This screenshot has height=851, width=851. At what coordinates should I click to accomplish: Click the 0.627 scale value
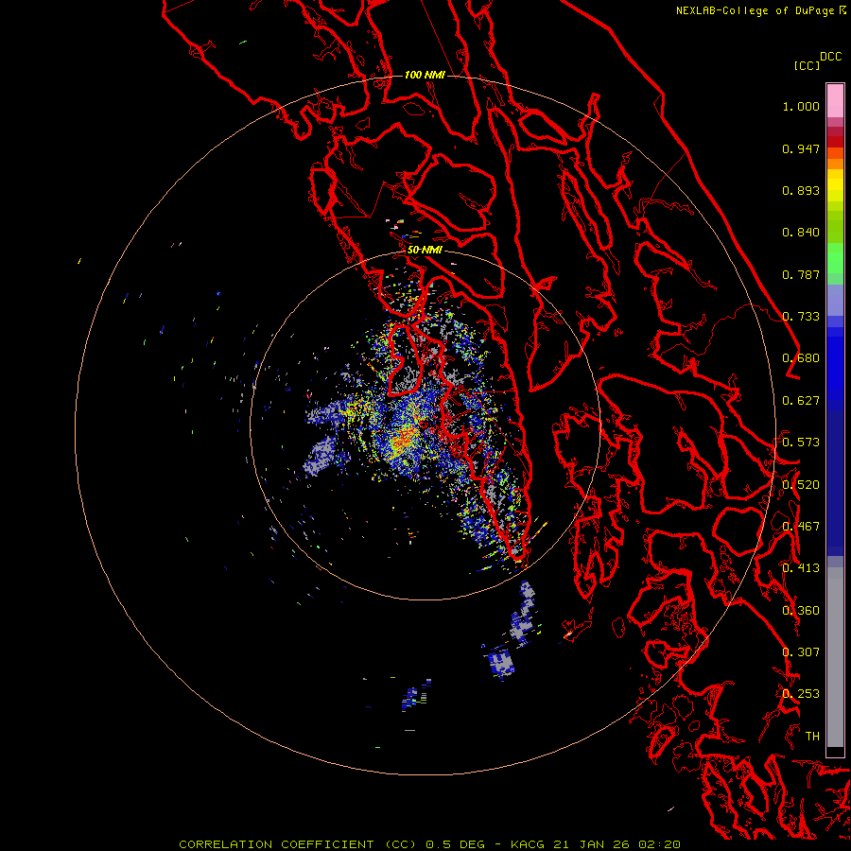[801, 401]
